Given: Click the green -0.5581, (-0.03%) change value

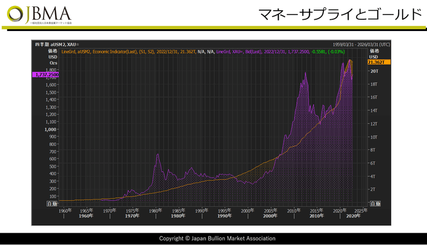Looking at the screenshot, I should [x=328, y=52].
